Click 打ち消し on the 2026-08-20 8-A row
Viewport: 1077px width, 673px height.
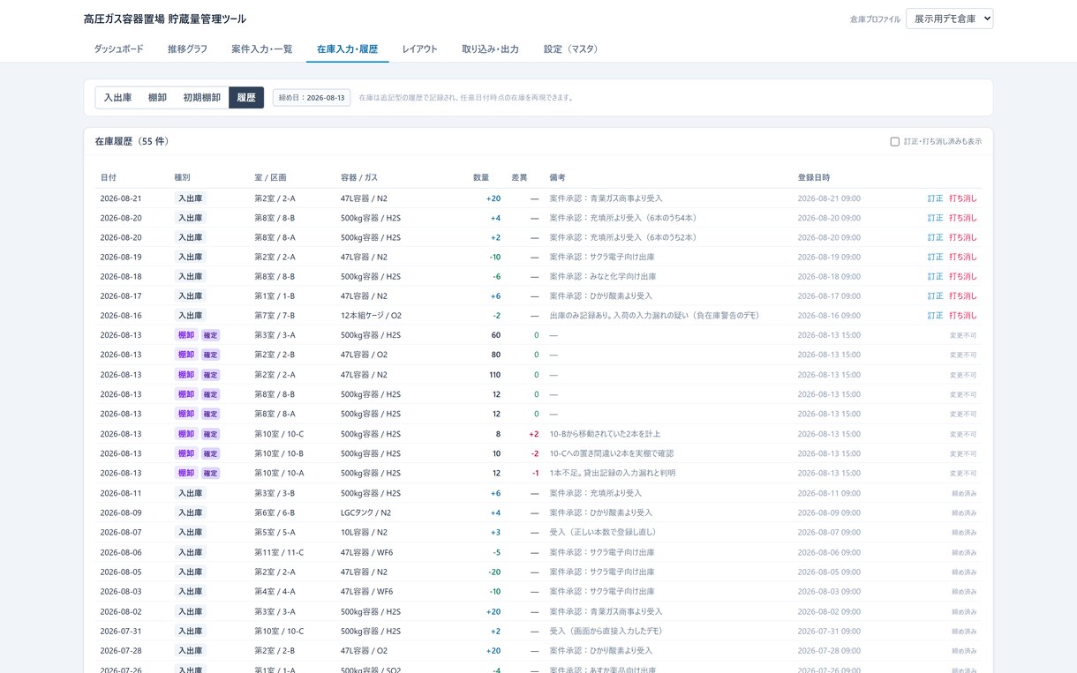pos(963,237)
